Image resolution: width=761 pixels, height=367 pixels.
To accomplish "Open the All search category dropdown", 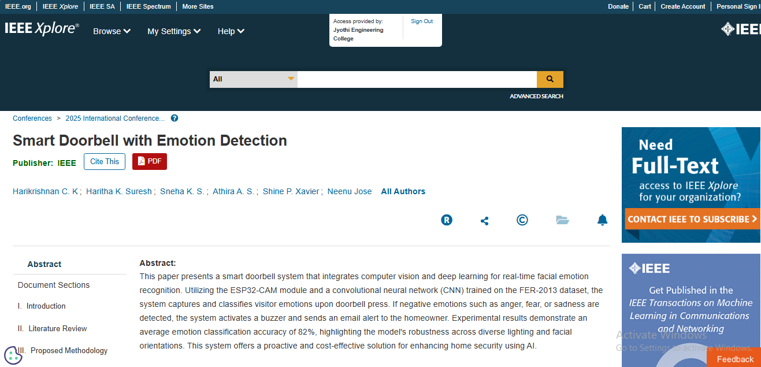I will (253, 79).
